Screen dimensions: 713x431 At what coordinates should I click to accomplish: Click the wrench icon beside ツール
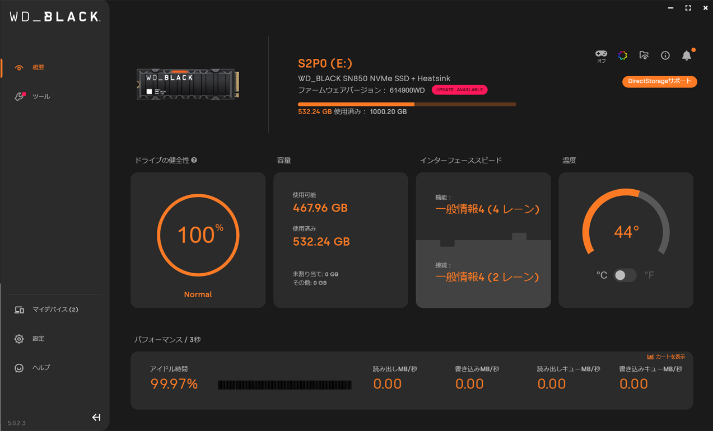coord(19,97)
